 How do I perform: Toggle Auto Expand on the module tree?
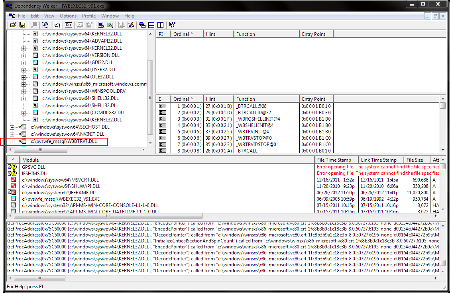coord(45,25)
